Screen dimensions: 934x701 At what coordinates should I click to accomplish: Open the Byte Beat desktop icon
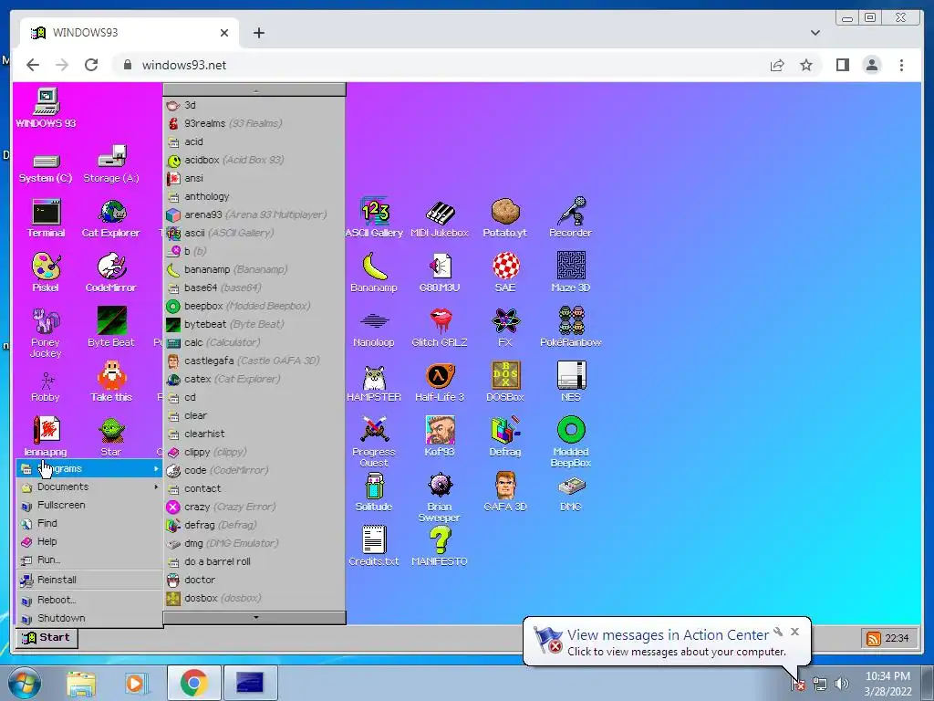click(111, 328)
